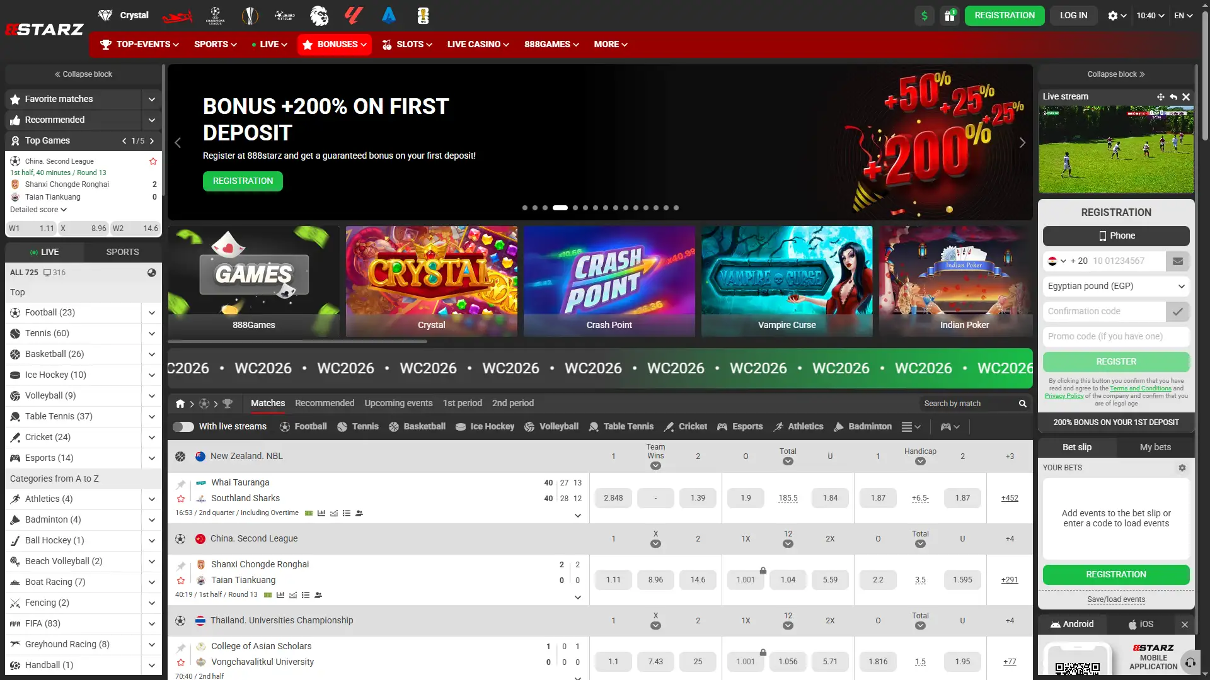Open Shanxi Chongde Ronghai lineup people icon

click(318, 595)
